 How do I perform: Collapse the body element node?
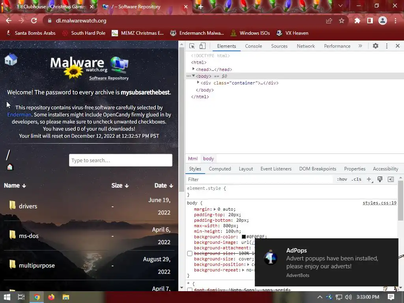193,76
